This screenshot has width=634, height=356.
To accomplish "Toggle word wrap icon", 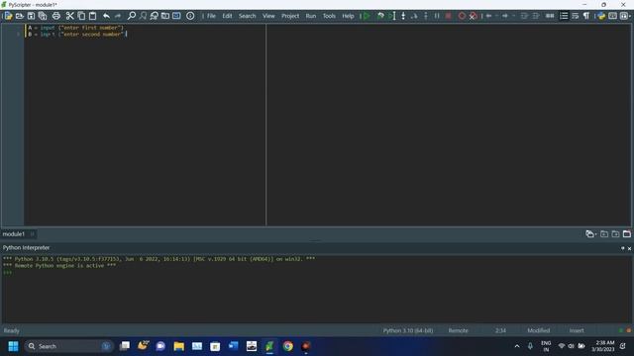I will 575,16.
